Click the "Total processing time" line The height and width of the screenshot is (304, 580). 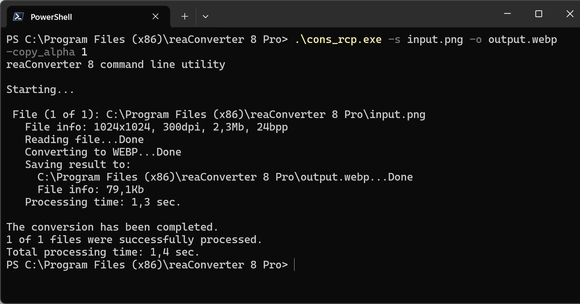tap(103, 252)
